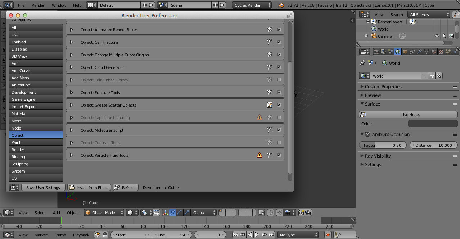The height and width of the screenshot is (239, 460).
Task: Open keying set key icon in timeline
Action: (337, 235)
